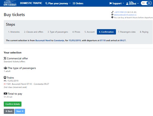Open the bileteonline email link
The height and width of the screenshot is (116, 153).
click(125, 15)
